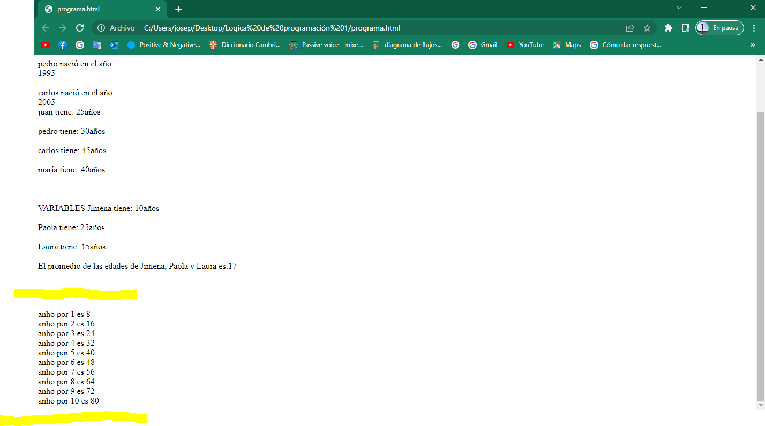Click text "carlos nació en el año..."

(x=78, y=93)
